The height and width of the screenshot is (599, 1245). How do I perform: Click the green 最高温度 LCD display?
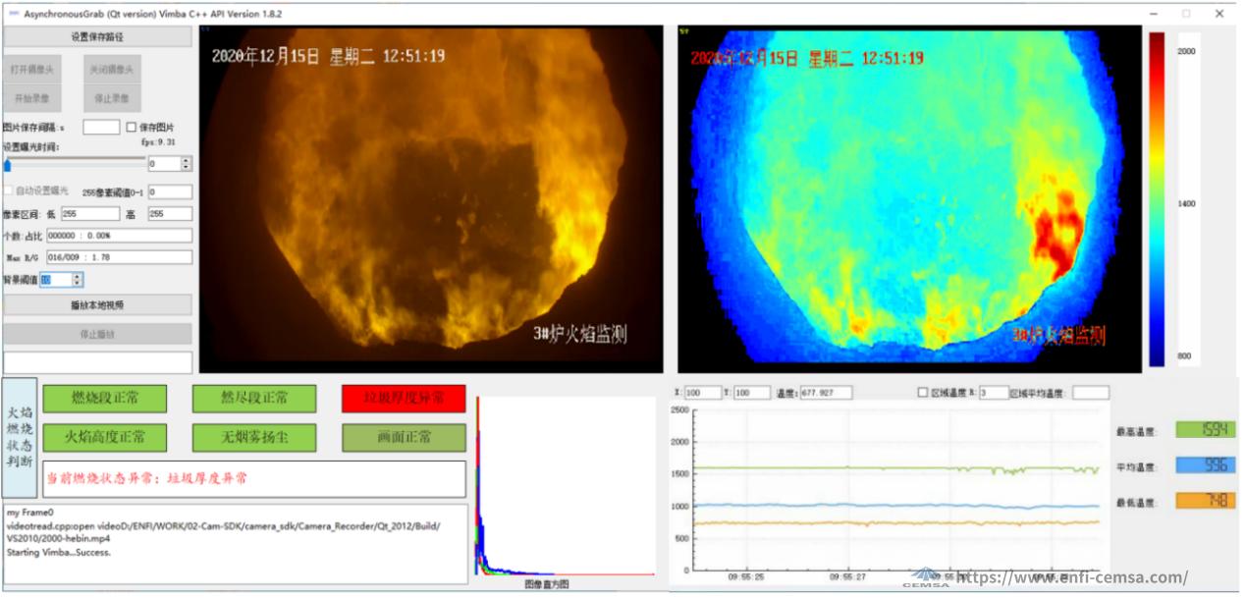tap(1205, 430)
